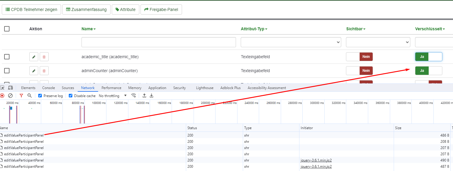
Task: Uncheck the Preserve log checkbox
Action: pyautogui.click(x=40, y=96)
